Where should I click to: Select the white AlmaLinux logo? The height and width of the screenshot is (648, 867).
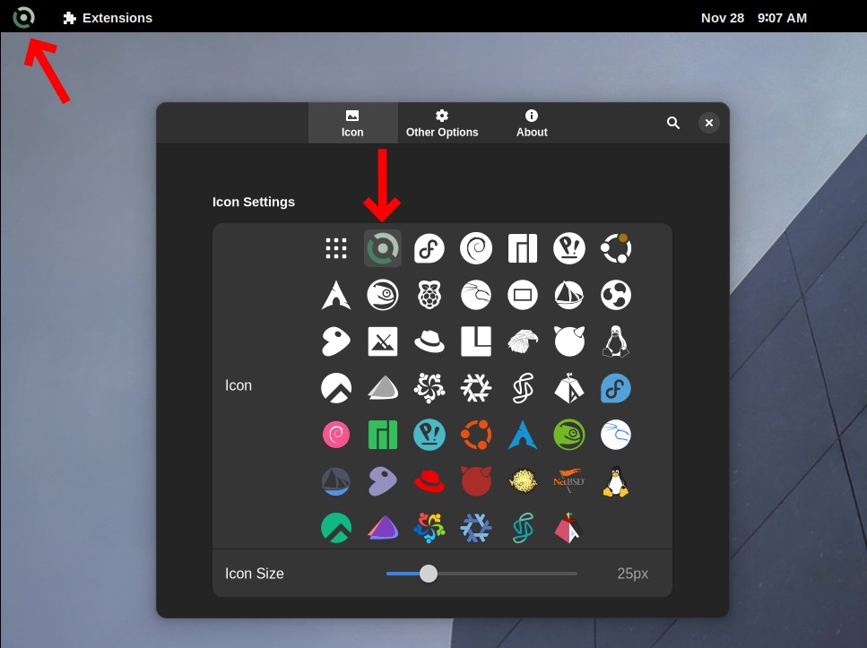point(429,387)
